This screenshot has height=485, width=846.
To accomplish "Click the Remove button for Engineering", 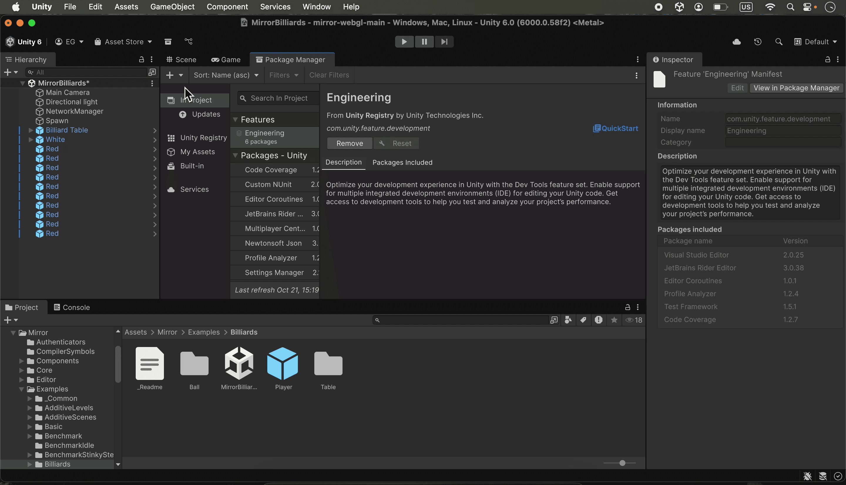I will (x=350, y=144).
